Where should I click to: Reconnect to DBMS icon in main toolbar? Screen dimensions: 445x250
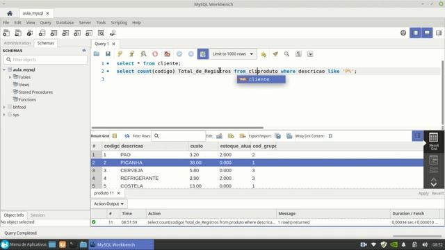click(x=113, y=33)
